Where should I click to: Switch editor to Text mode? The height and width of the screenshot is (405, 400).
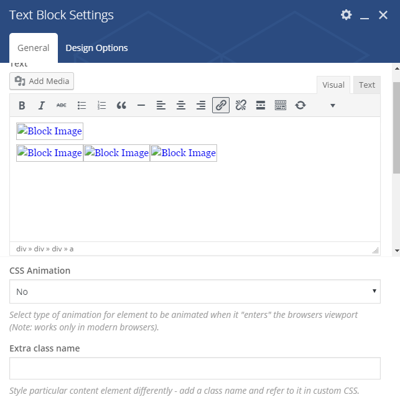click(x=366, y=85)
